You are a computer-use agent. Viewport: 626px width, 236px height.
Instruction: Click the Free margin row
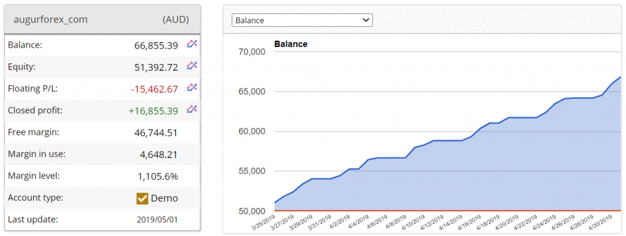tap(102, 132)
